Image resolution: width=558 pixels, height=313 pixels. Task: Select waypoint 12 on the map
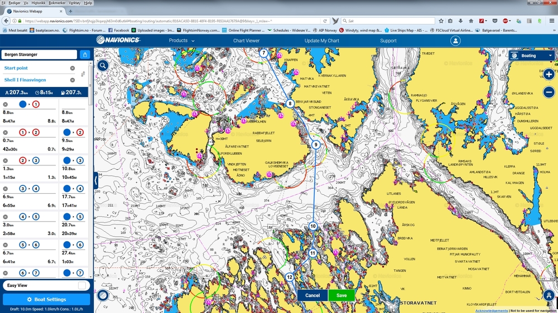click(x=290, y=277)
